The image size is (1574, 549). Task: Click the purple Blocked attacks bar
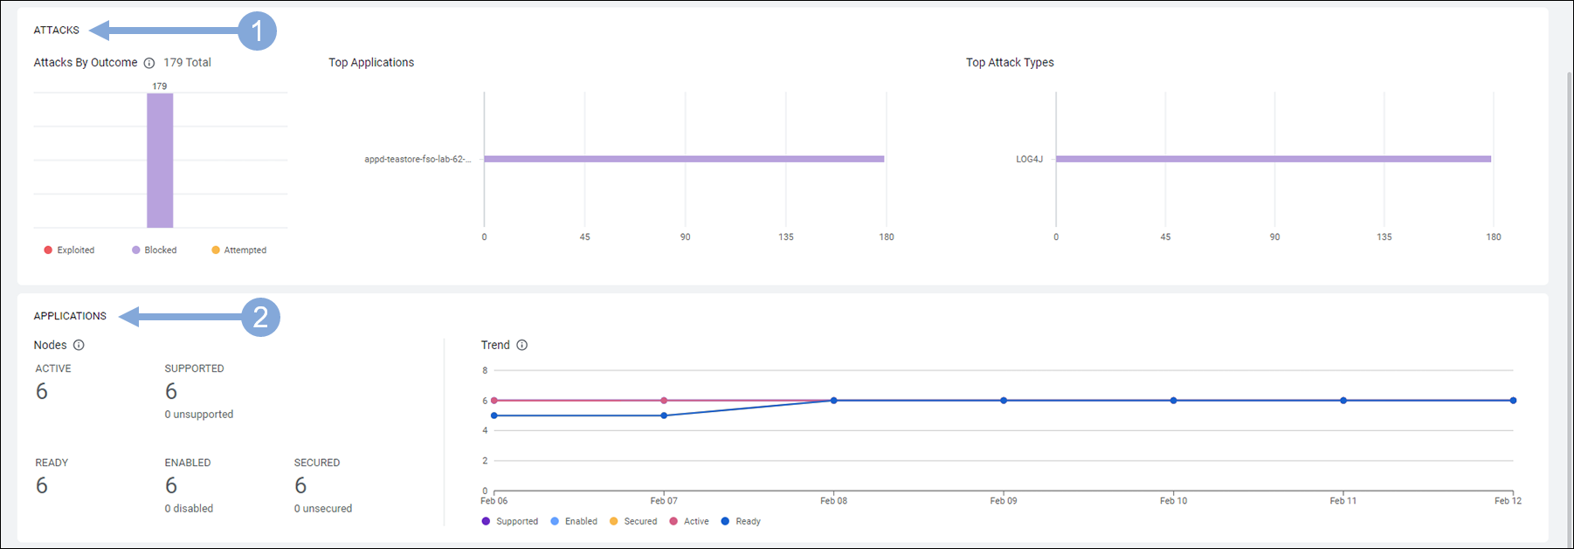tap(160, 161)
